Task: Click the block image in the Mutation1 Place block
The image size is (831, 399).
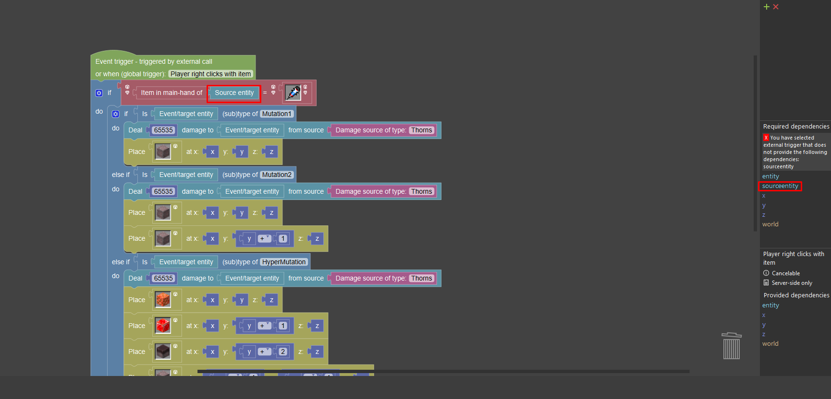Action: 163,152
